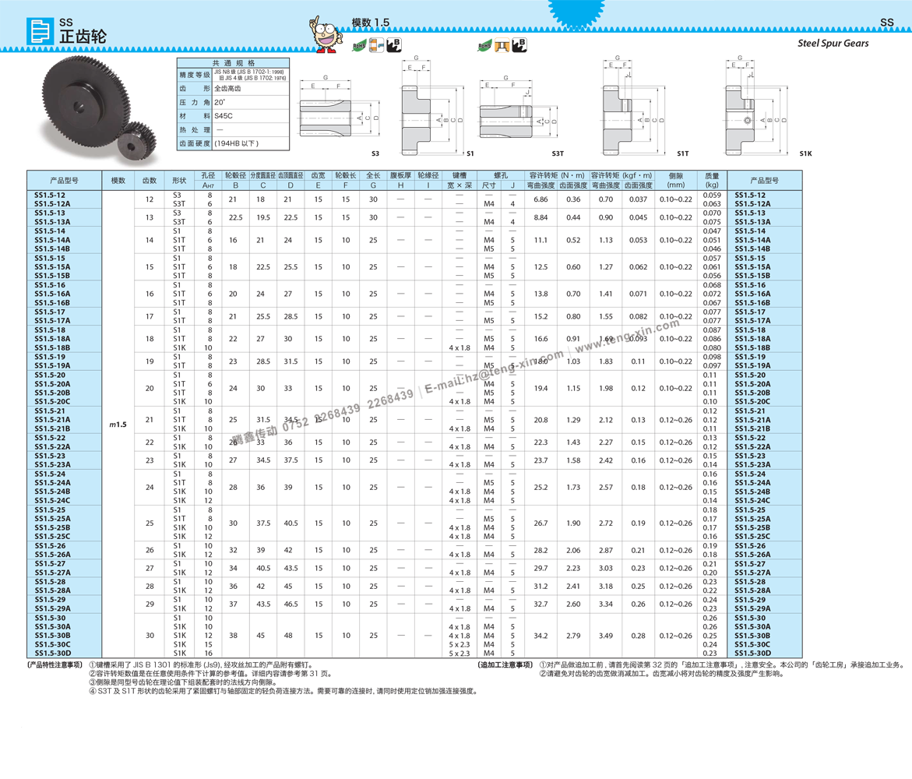Click the 键槽 column header
Screen dimensions: 912x779
point(459,176)
